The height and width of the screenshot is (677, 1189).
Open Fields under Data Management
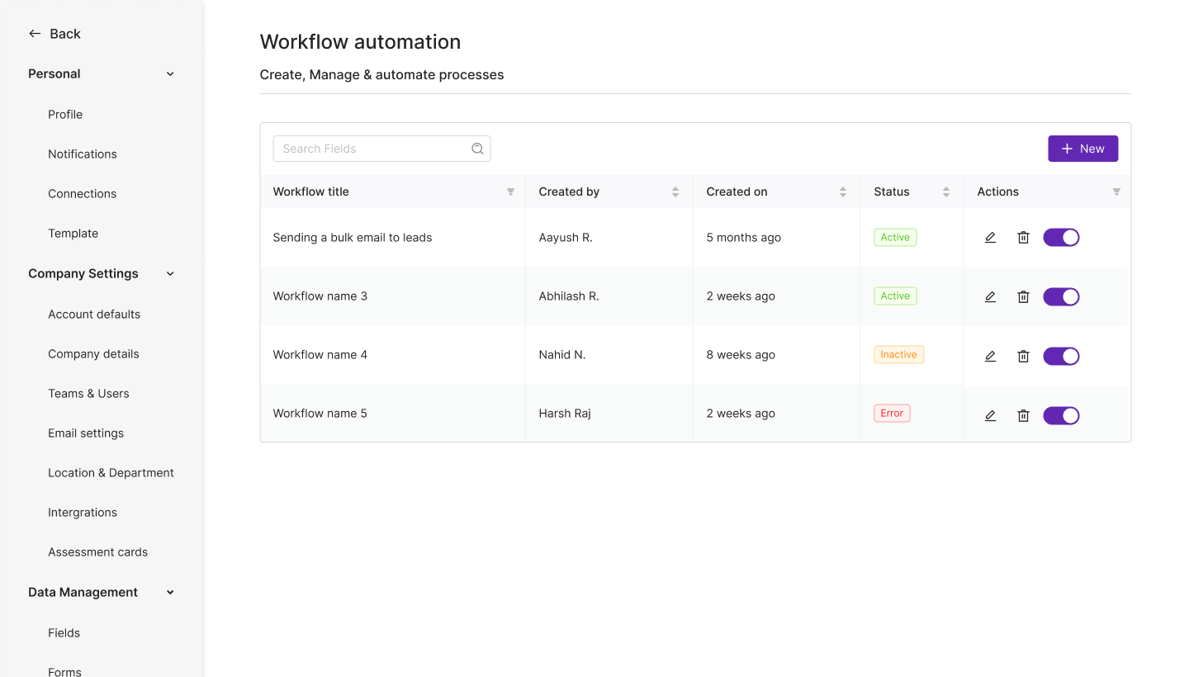pos(64,632)
